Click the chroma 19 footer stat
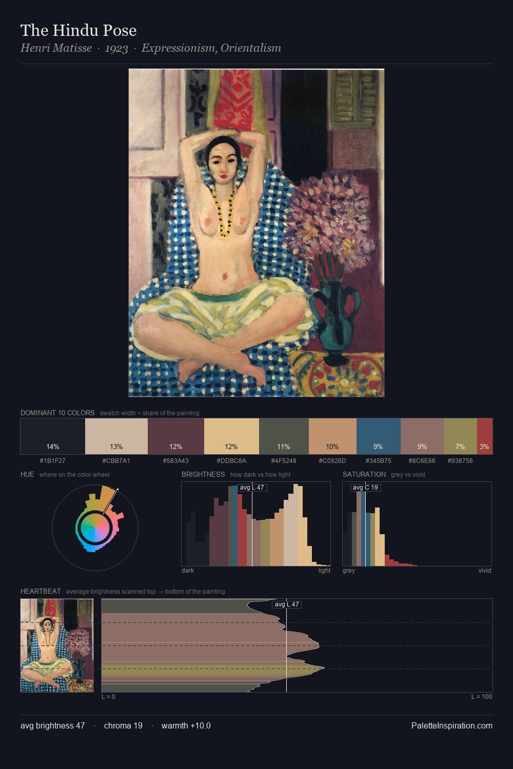 click(123, 725)
